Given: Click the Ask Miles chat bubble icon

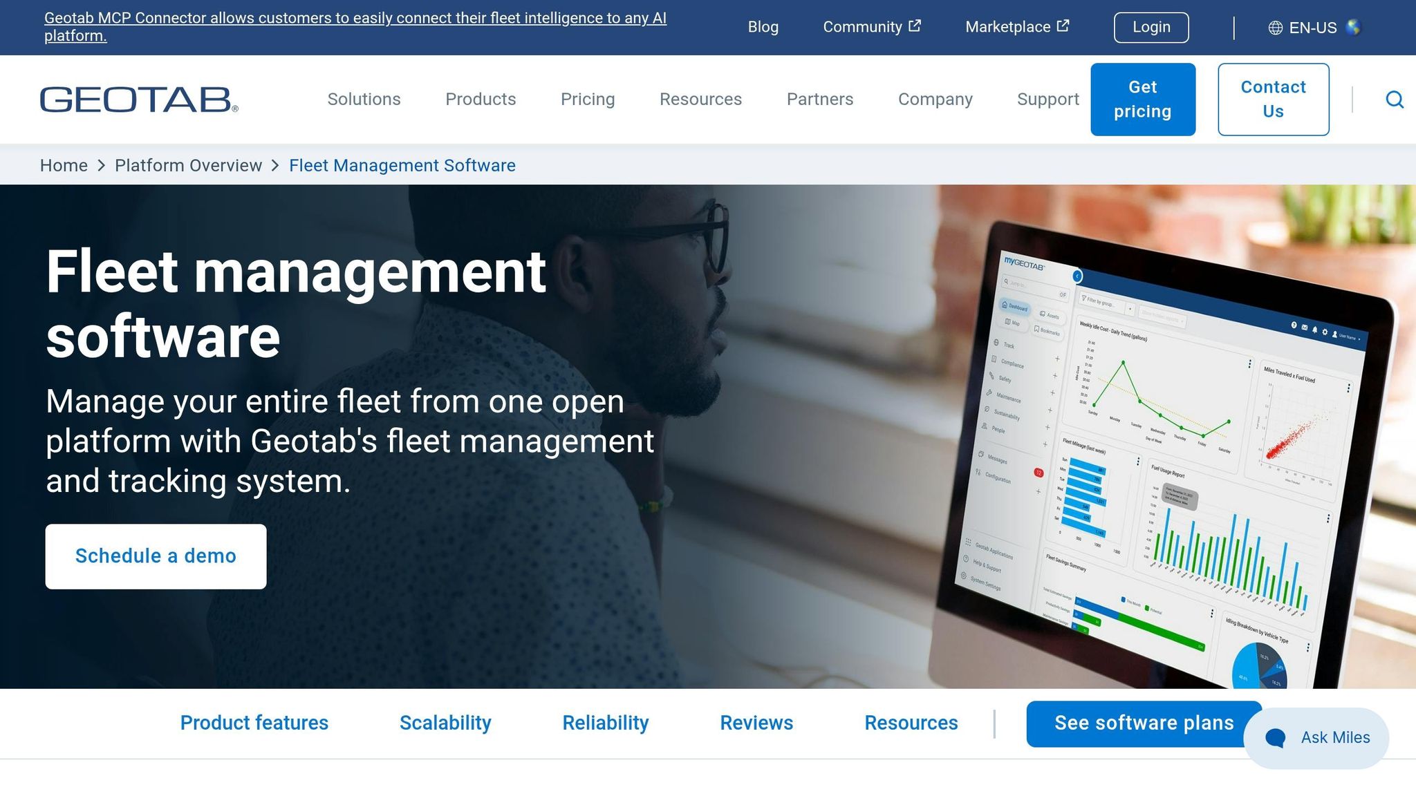Looking at the screenshot, I should [1276, 738].
